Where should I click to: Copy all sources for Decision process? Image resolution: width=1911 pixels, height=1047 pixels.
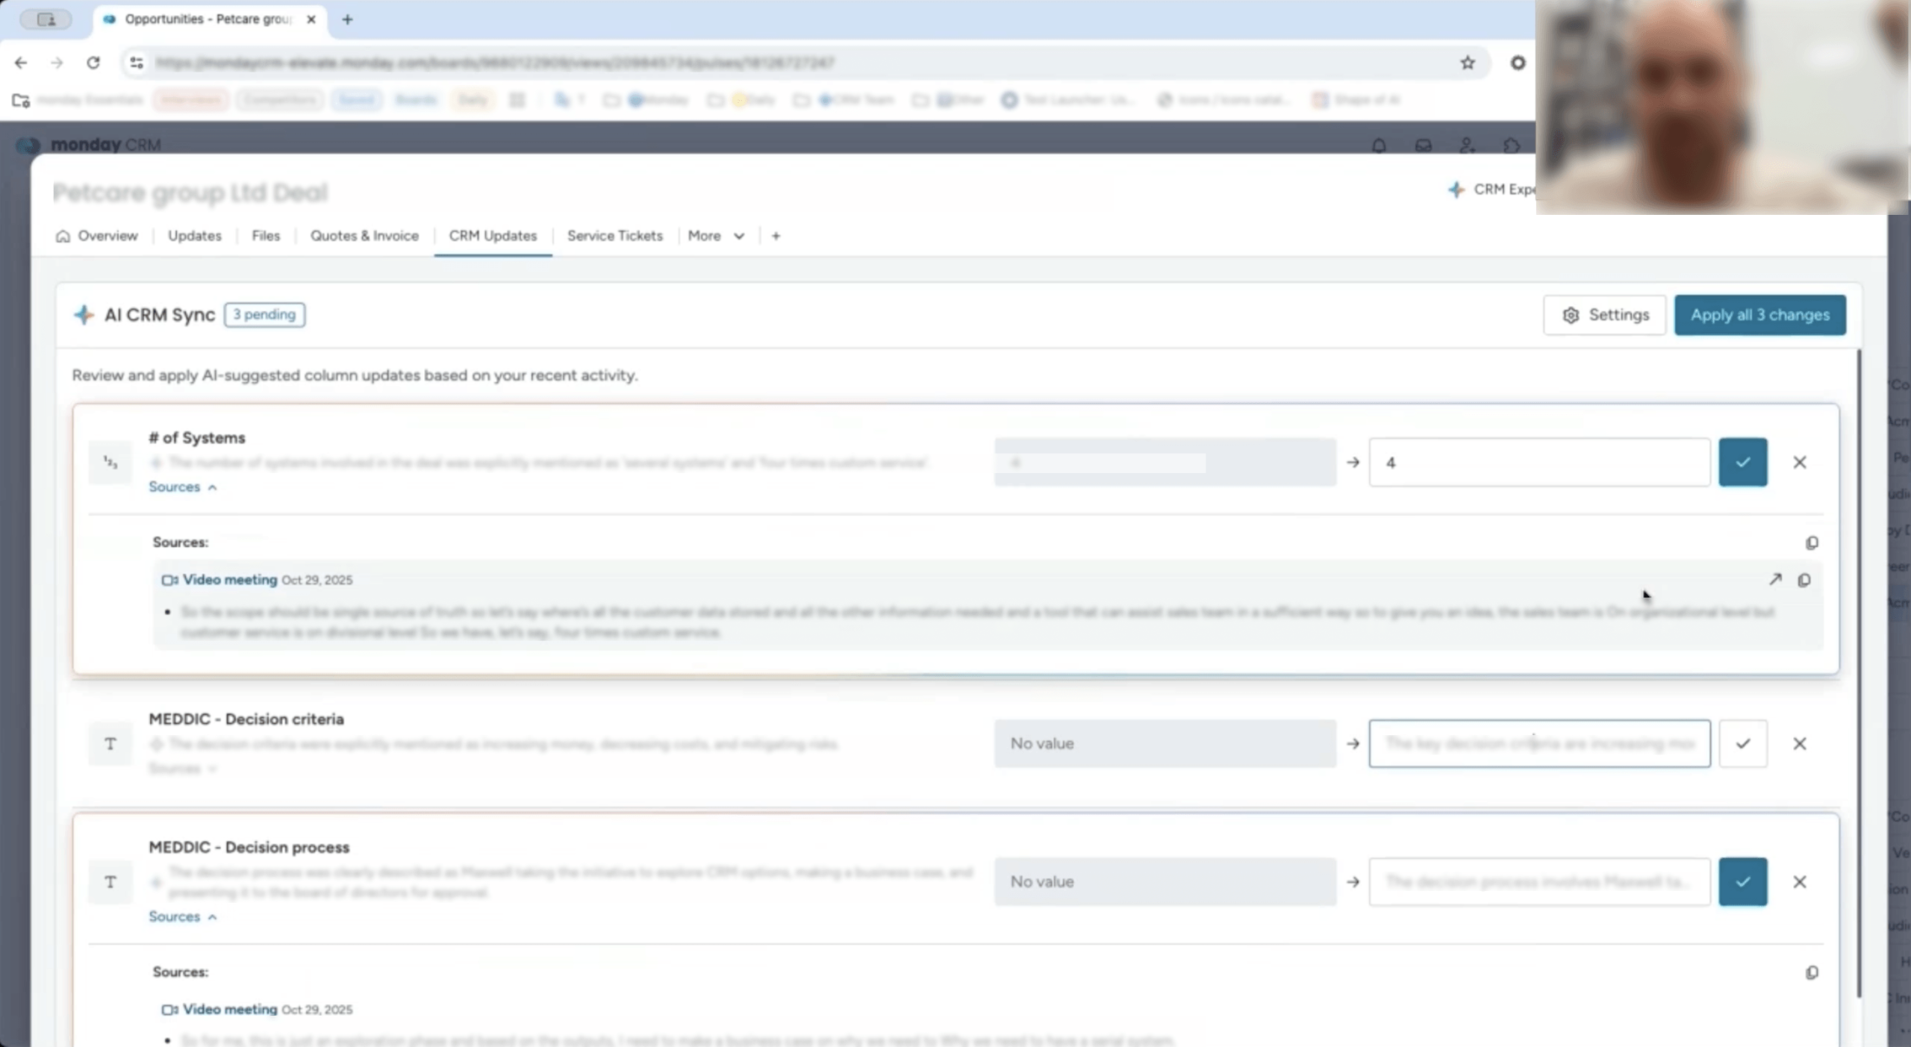coord(1812,972)
